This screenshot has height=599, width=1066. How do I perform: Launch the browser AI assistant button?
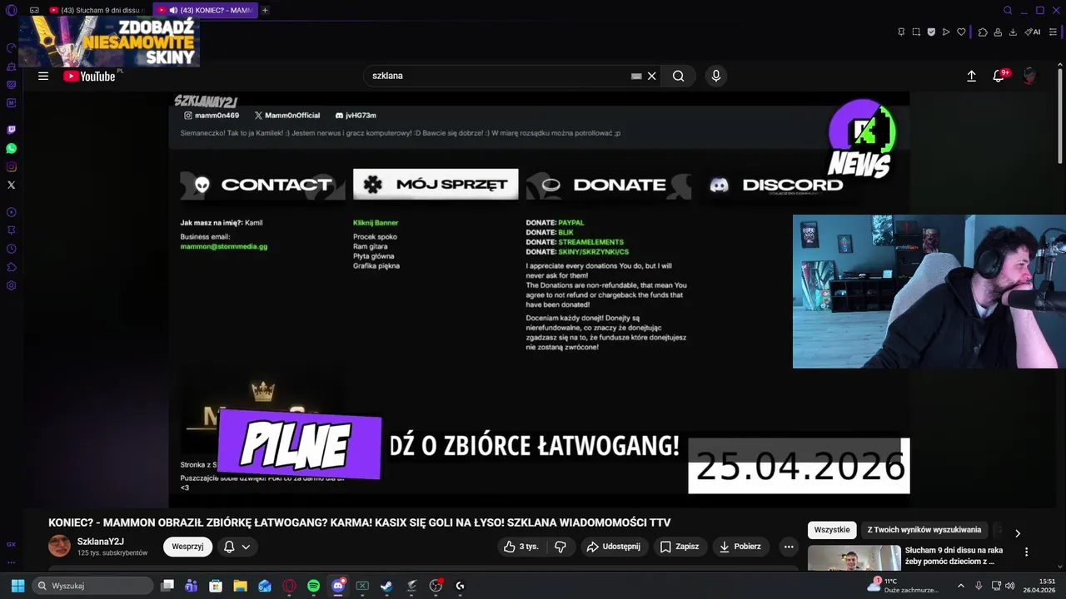(x=1032, y=32)
